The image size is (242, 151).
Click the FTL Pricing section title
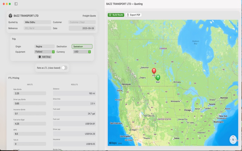coord(14,78)
